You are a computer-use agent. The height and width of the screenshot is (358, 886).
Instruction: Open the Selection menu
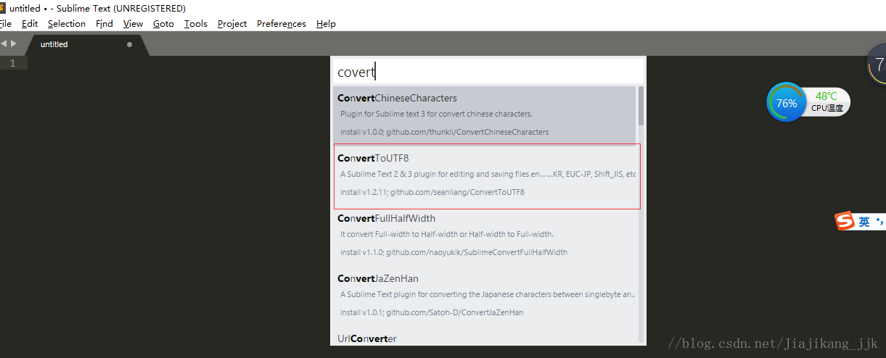(x=67, y=23)
